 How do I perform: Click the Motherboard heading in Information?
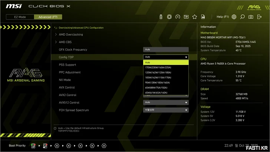(209, 33)
